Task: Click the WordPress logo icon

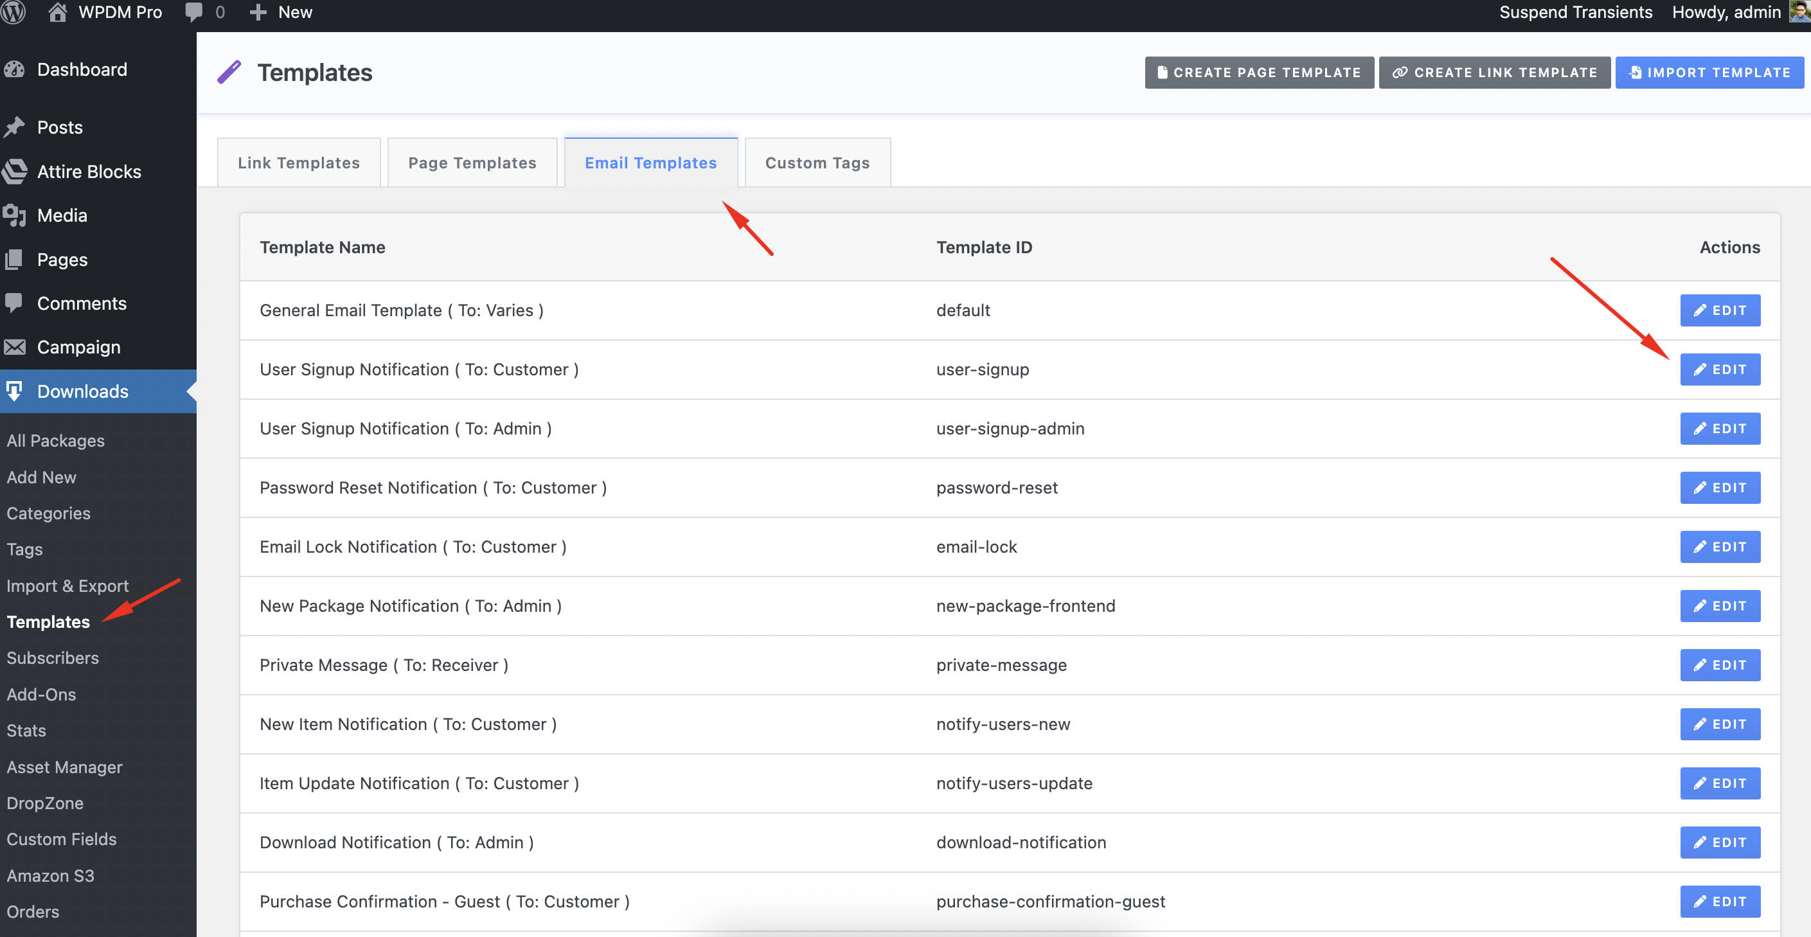Action: click(x=13, y=12)
